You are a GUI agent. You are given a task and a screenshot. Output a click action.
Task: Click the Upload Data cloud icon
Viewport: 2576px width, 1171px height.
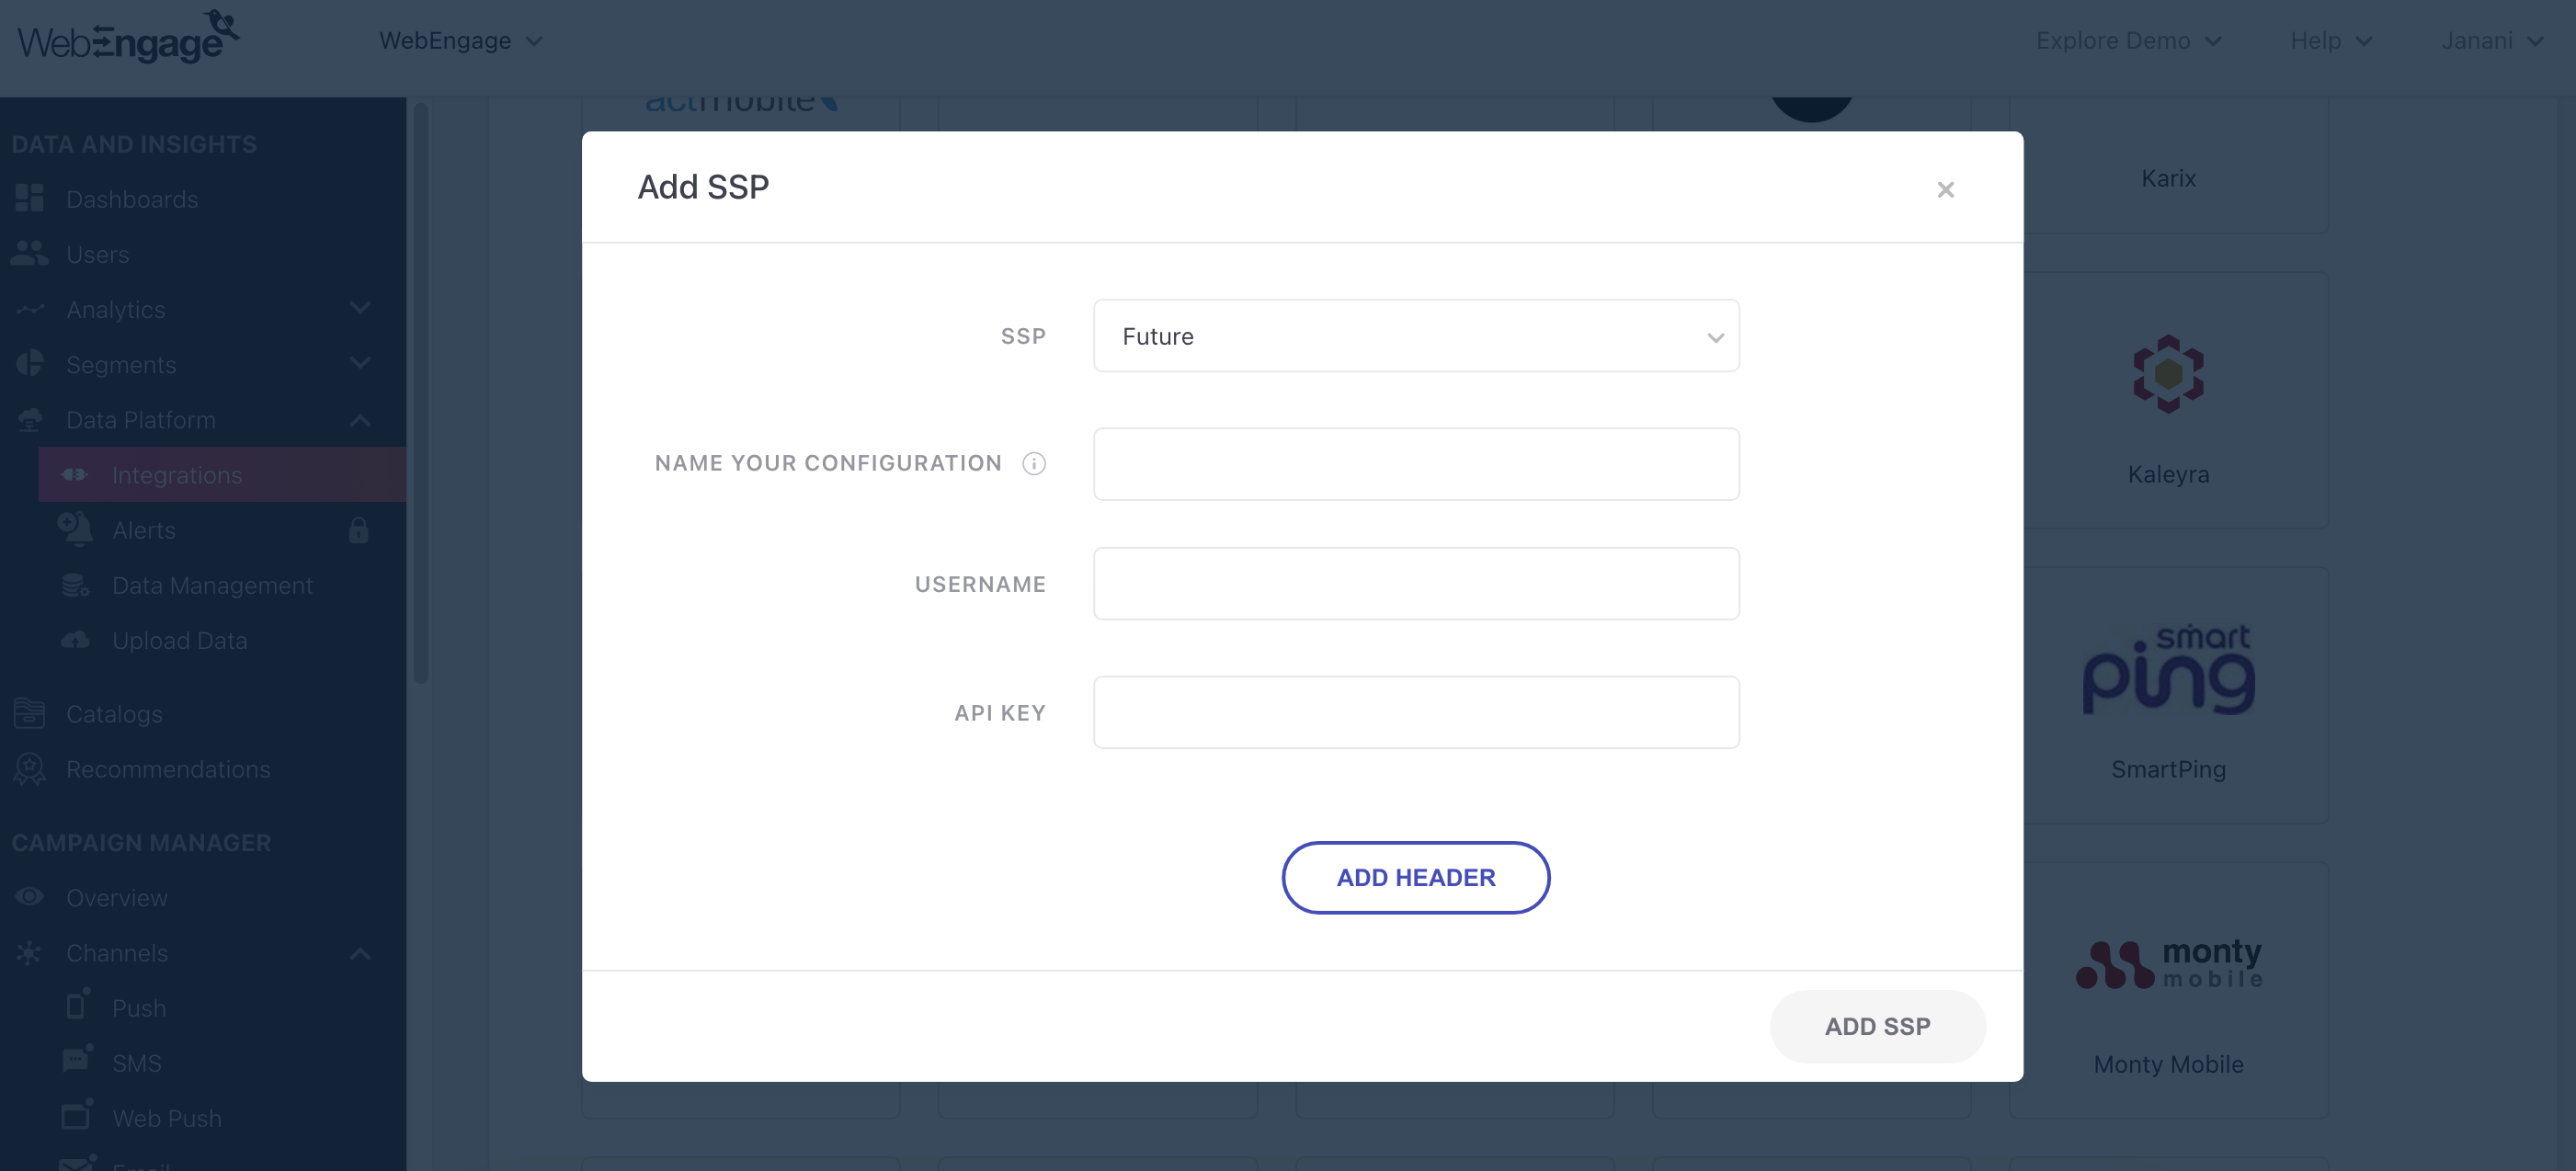75,640
